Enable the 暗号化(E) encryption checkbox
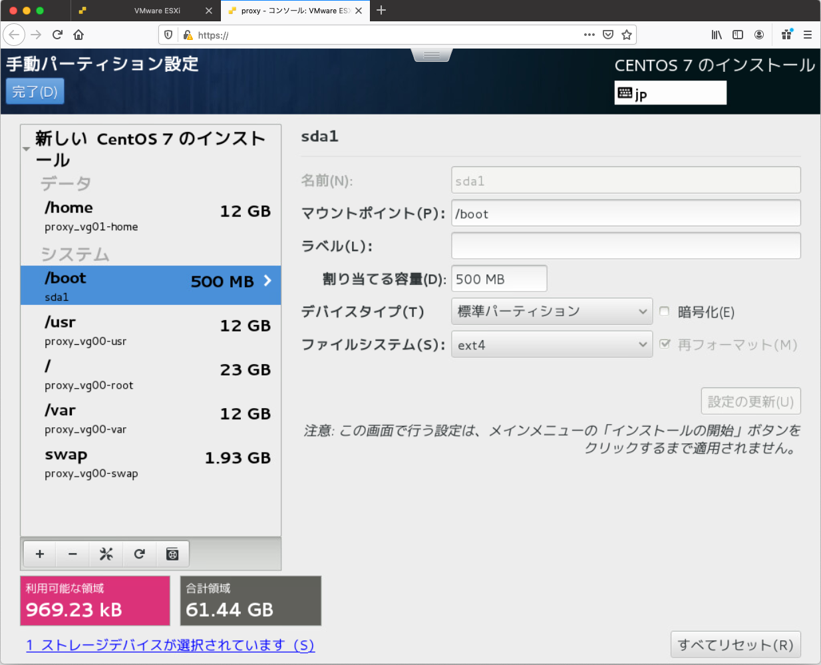The height and width of the screenshot is (665, 821). tap(664, 311)
